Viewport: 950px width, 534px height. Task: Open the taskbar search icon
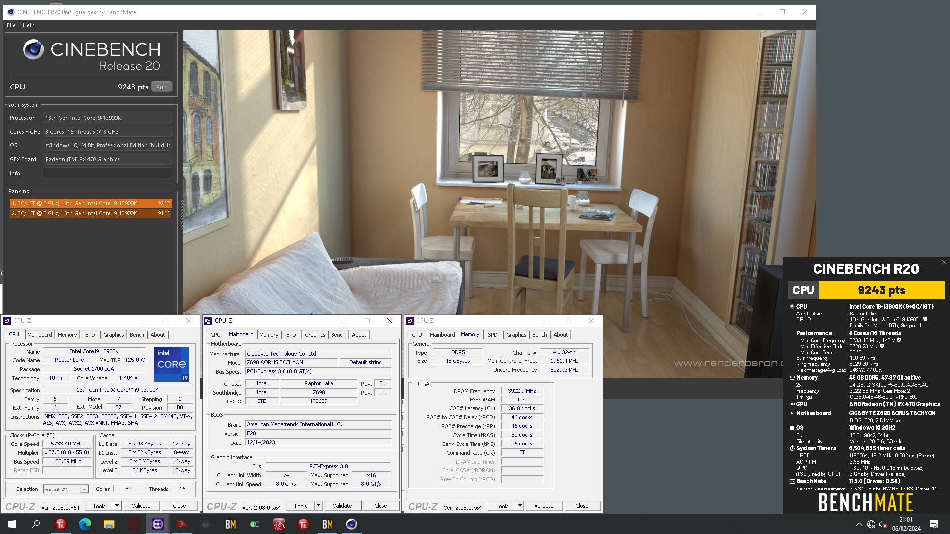36,524
